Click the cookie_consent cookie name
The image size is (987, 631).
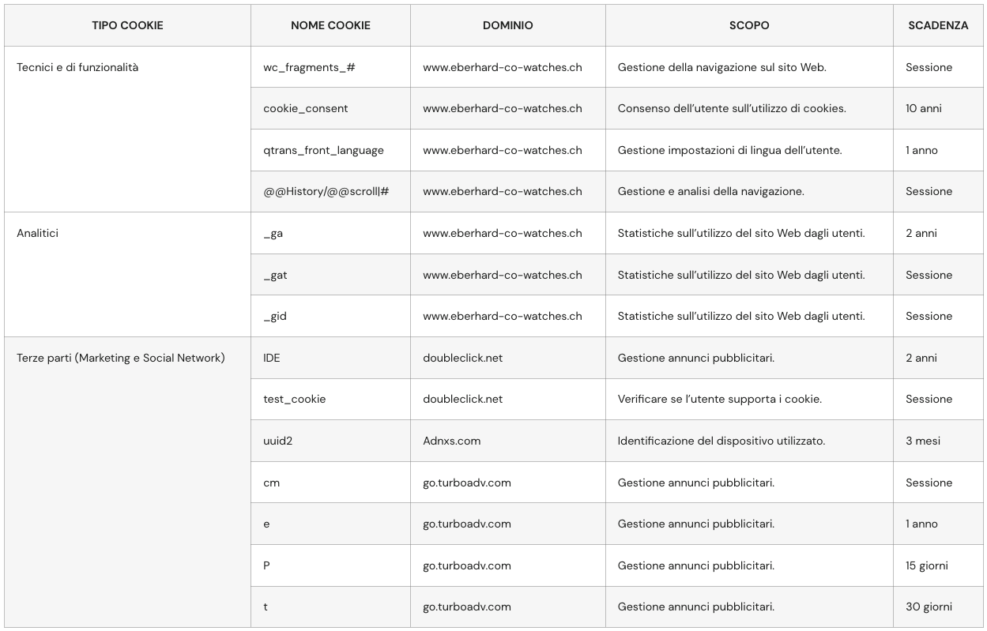pyautogui.click(x=305, y=108)
